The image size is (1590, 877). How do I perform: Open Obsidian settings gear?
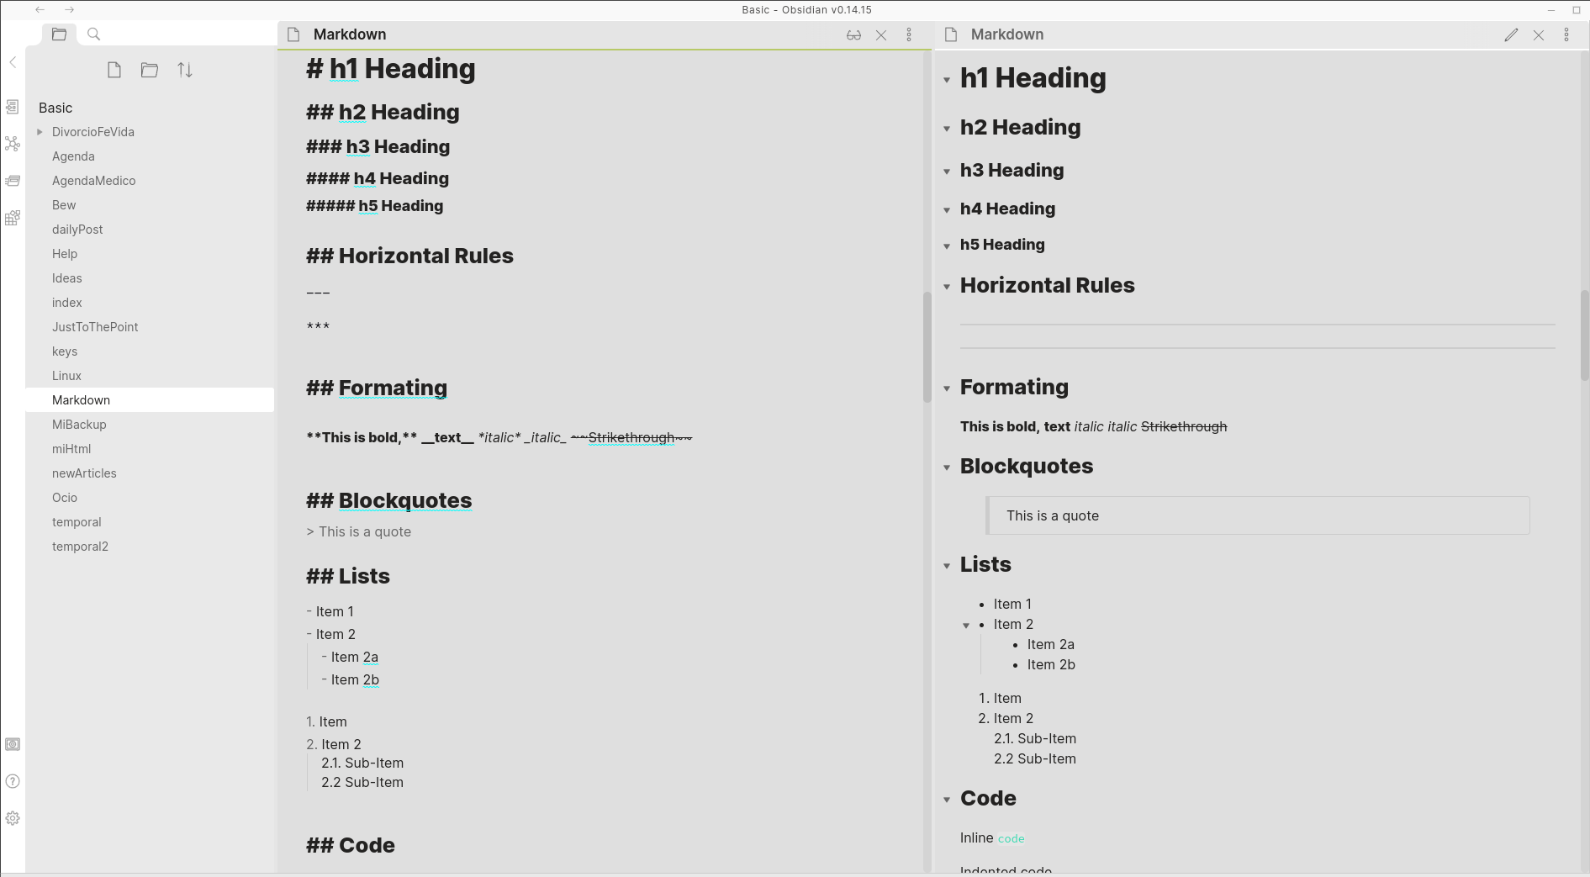point(13,818)
